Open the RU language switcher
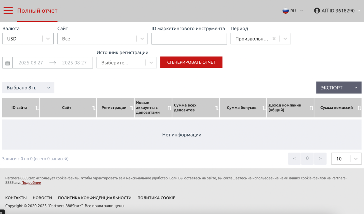364x214 pixels. click(293, 11)
